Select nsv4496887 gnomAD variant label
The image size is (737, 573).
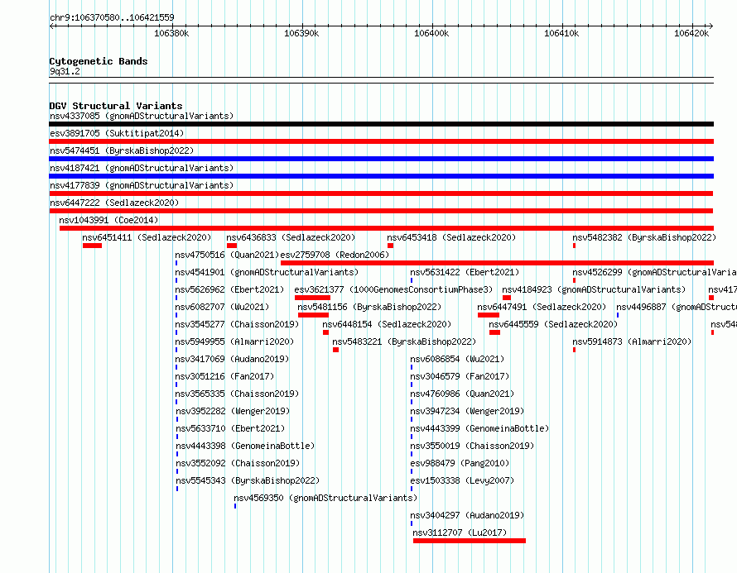pos(677,307)
